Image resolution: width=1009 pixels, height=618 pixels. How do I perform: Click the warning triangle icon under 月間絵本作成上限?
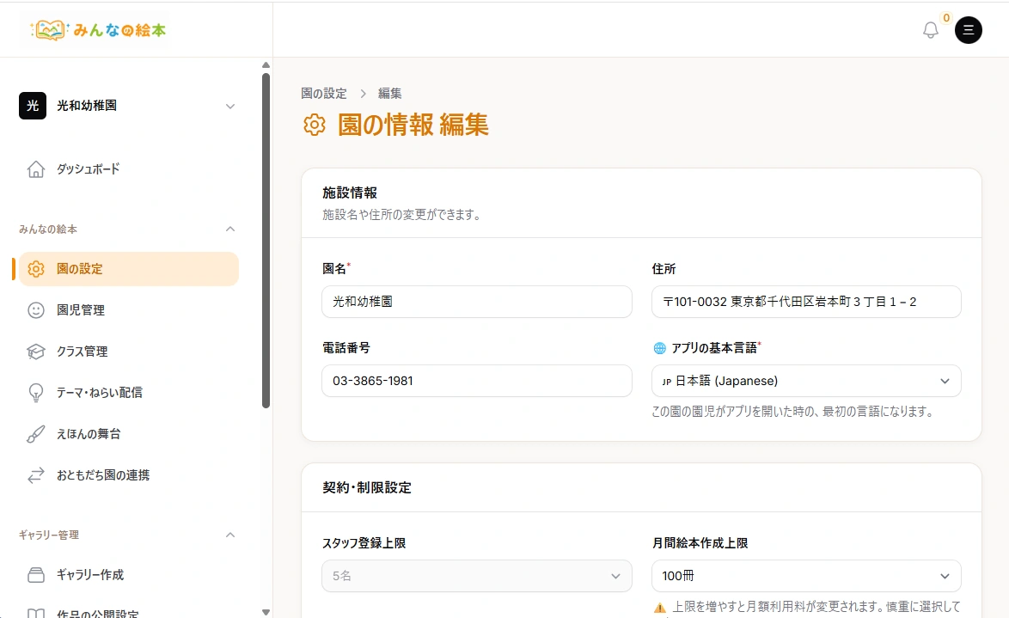[x=659, y=607]
